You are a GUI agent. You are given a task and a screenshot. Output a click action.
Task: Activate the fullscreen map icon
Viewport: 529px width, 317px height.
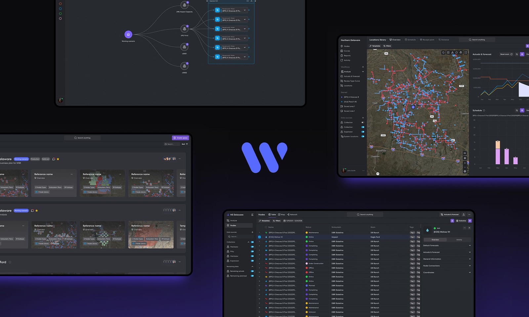click(466, 53)
